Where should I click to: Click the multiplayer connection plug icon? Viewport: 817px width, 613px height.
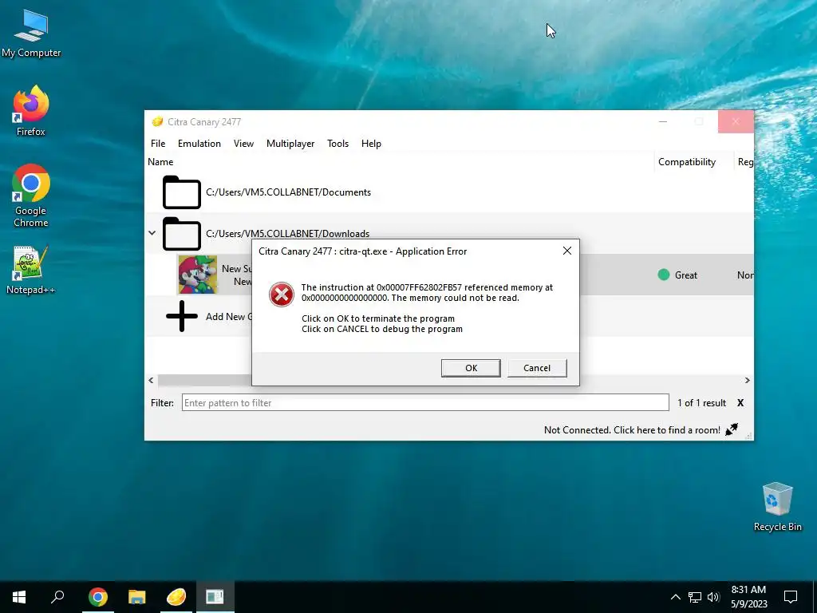pyautogui.click(x=732, y=429)
